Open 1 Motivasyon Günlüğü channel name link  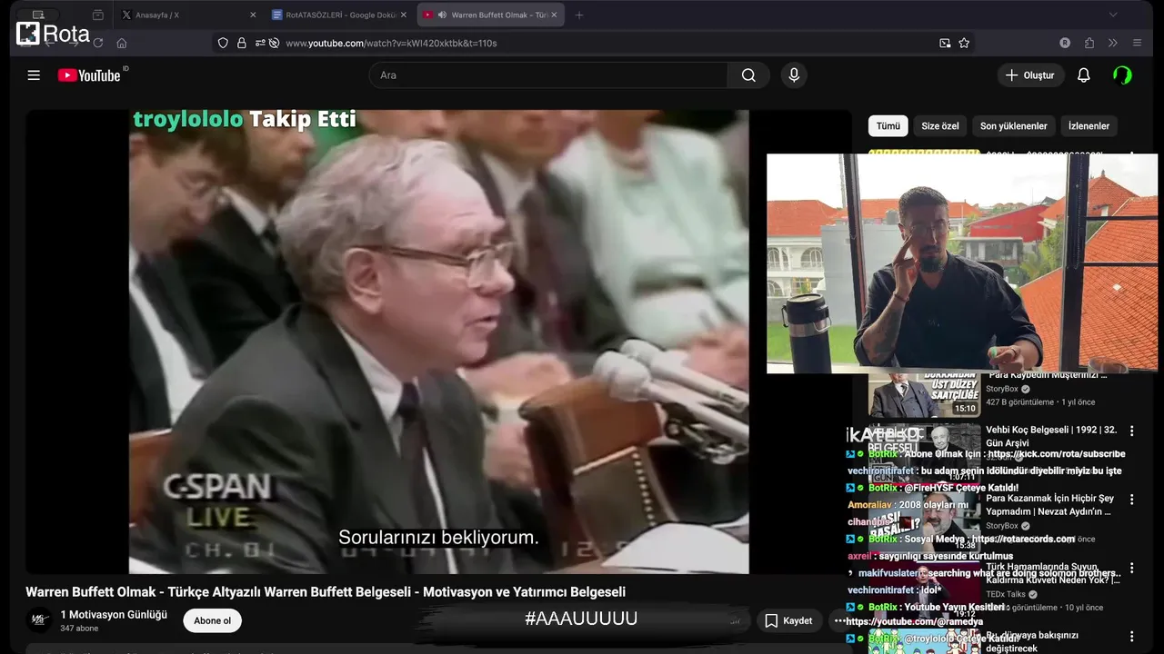pyautogui.click(x=114, y=615)
